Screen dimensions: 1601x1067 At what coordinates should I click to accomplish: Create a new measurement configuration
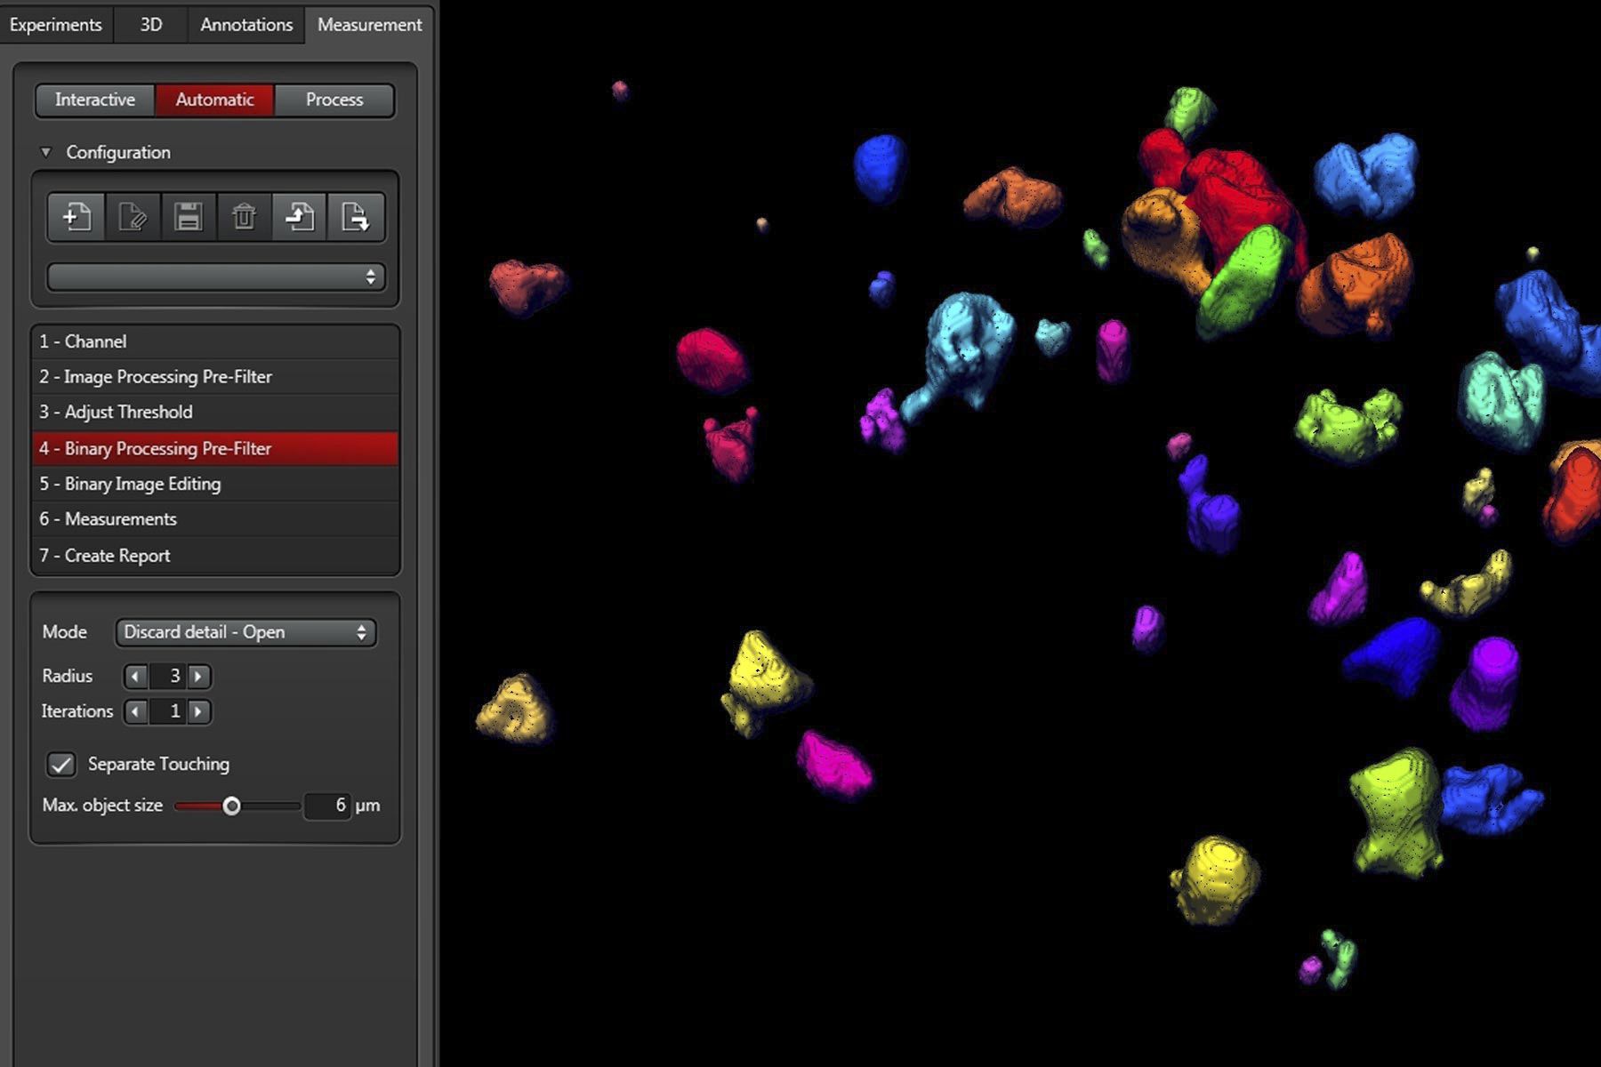[x=76, y=217]
